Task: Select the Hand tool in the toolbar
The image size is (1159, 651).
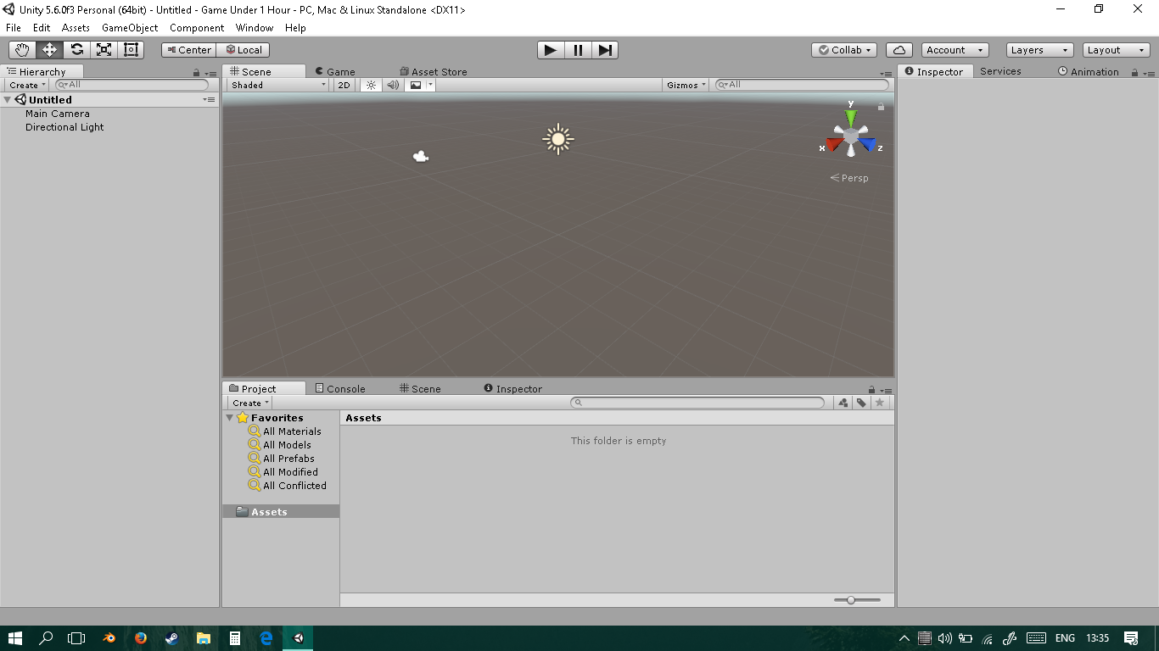Action: point(21,49)
